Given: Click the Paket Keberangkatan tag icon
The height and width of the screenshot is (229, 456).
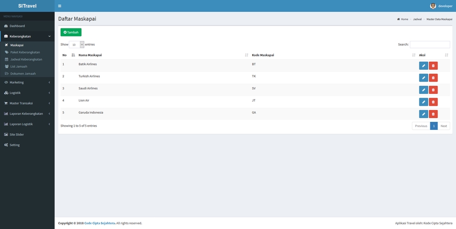Looking at the screenshot, I should click(x=6, y=52).
